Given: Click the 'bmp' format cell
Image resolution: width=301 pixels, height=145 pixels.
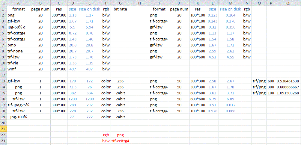Looking at the screenshot, I should [18, 45].
